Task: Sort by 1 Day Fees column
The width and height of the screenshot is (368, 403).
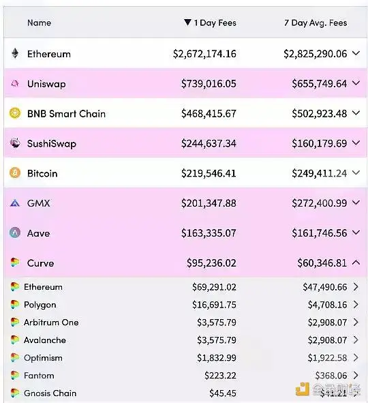Action: [210, 23]
